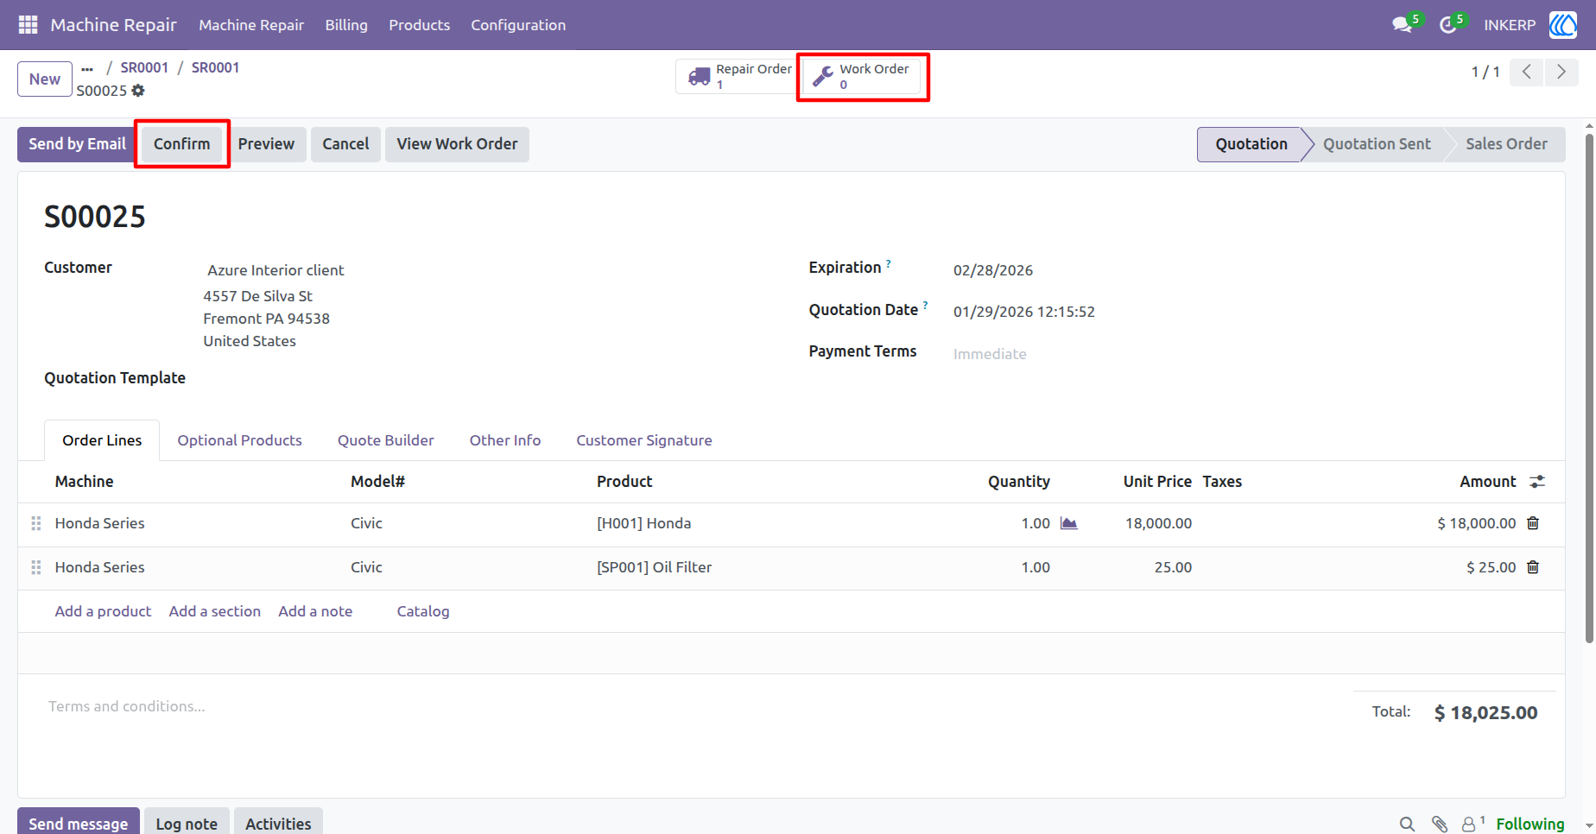Grab handle of the Oil Filter row

click(x=36, y=567)
